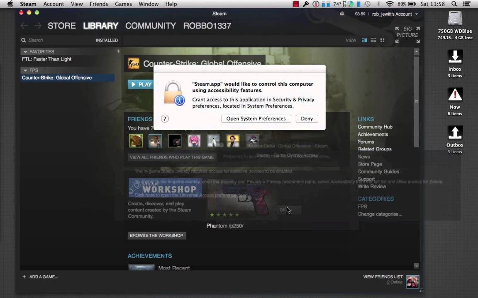Open rob_jewitt's Account dropdown
This screenshot has width=478, height=298.
(x=395, y=14)
